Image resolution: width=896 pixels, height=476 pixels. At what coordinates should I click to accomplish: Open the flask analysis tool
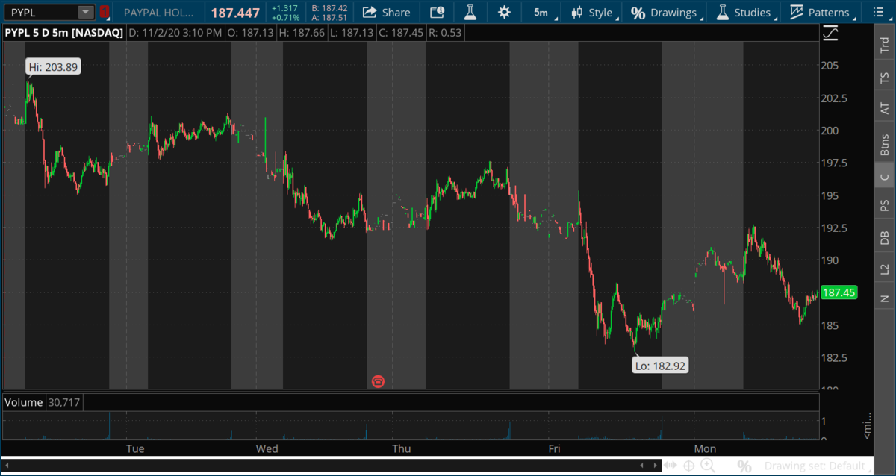(x=470, y=13)
